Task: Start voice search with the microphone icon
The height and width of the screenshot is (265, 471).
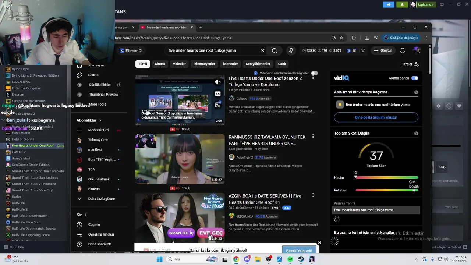Action: point(291,50)
